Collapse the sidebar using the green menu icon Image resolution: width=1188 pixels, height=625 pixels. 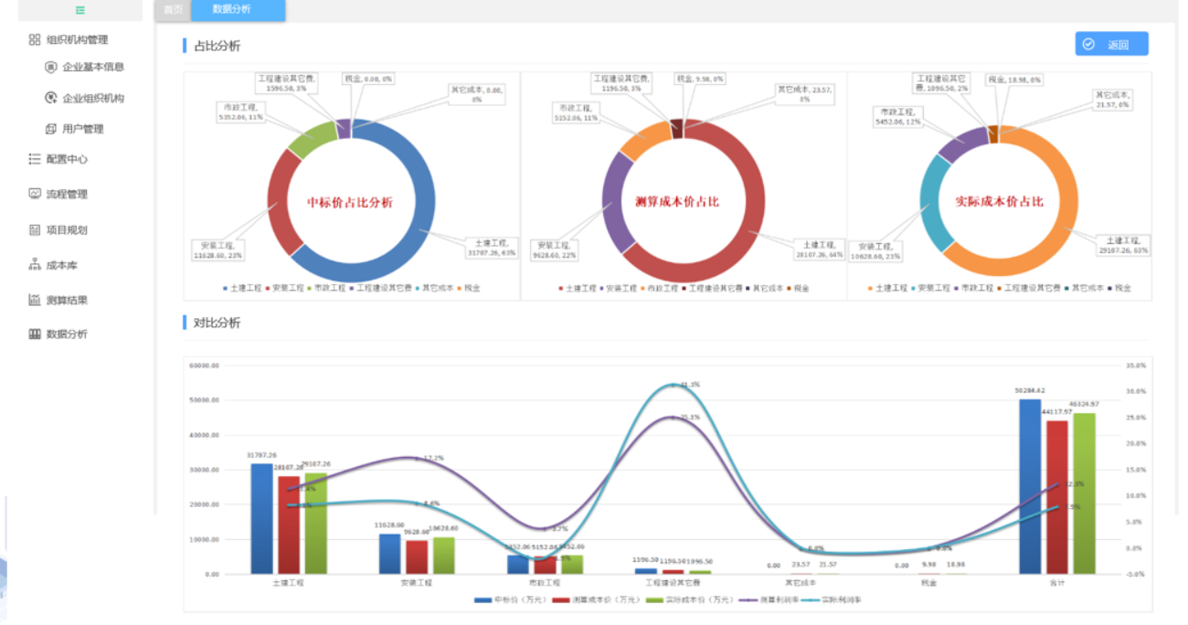pyautogui.click(x=80, y=10)
